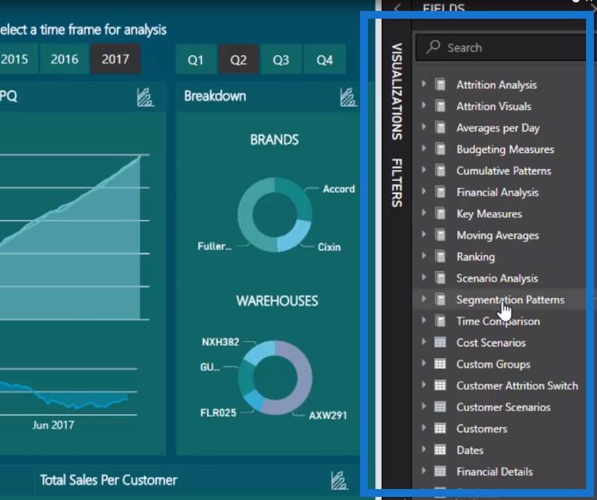The height and width of the screenshot is (500, 597).
Task: Select the Customer Scenarios table name
Action: click(x=503, y=407)
